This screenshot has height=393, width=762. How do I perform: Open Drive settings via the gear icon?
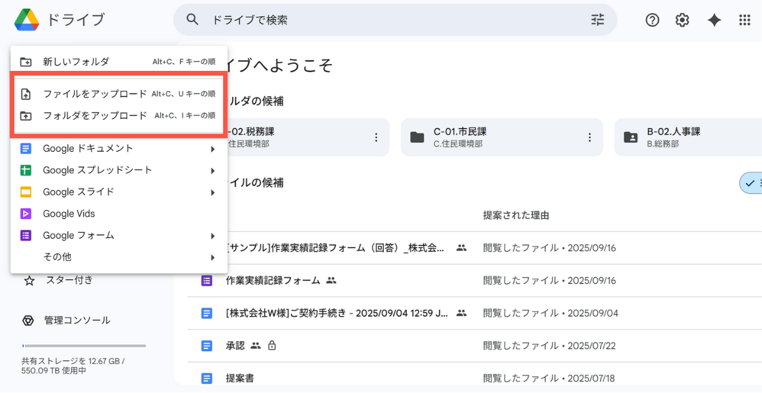point(682,20)
